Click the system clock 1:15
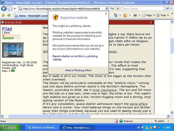The height and width of the screenshot is (131, 174). click(167, 128)
